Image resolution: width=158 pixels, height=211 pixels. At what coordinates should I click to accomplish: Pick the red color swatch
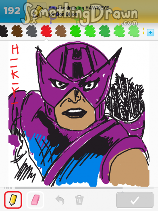coord(46,32)
